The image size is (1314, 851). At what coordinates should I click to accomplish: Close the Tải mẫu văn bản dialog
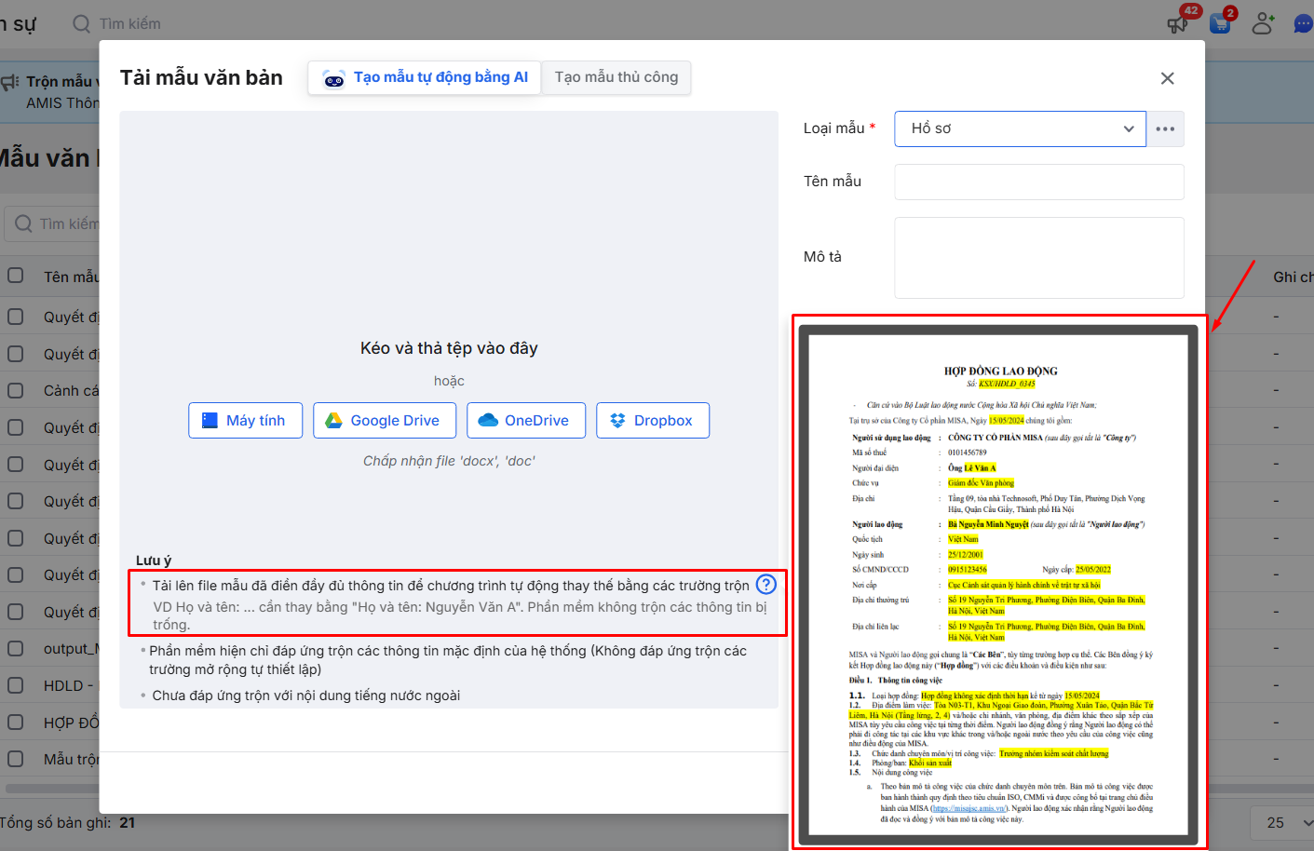1168,78
